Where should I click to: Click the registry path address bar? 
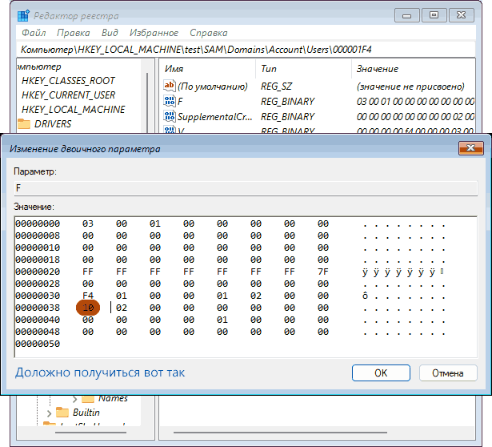(x=246, y=50)
